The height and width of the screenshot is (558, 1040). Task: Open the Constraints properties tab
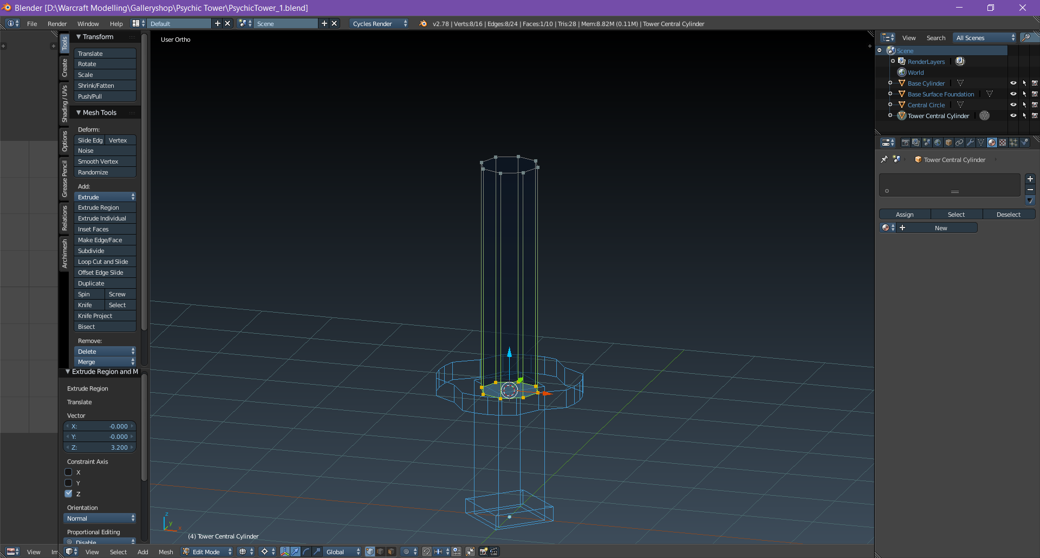coord(959,142)
